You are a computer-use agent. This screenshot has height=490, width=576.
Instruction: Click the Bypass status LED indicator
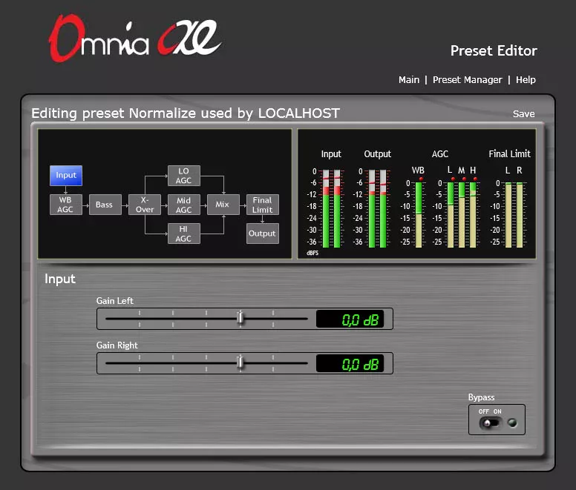[x=511, y=423]
